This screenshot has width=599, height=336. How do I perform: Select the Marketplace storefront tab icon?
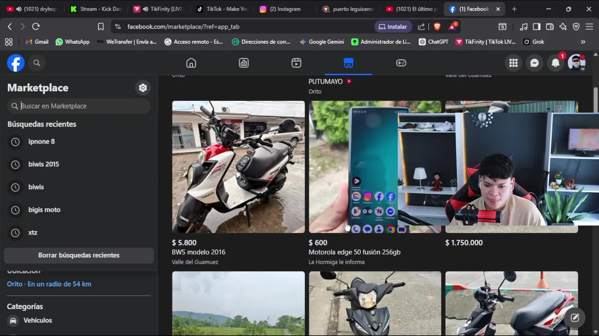pos(349,63)
